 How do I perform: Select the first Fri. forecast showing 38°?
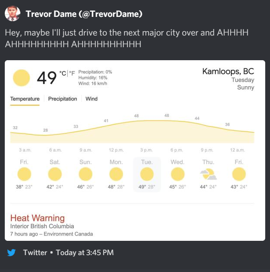pos(24,175)
